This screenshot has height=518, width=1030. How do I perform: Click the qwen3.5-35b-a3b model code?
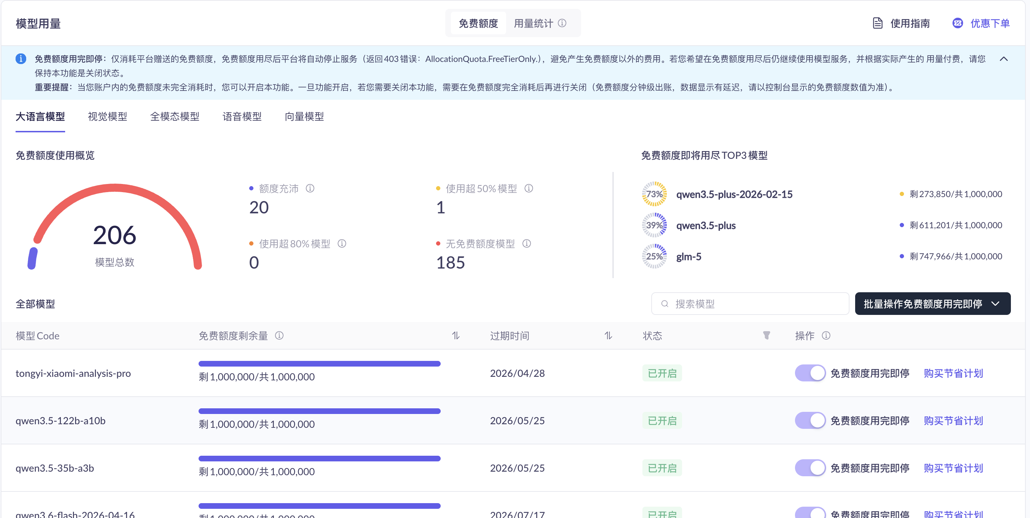coord(55,468)
